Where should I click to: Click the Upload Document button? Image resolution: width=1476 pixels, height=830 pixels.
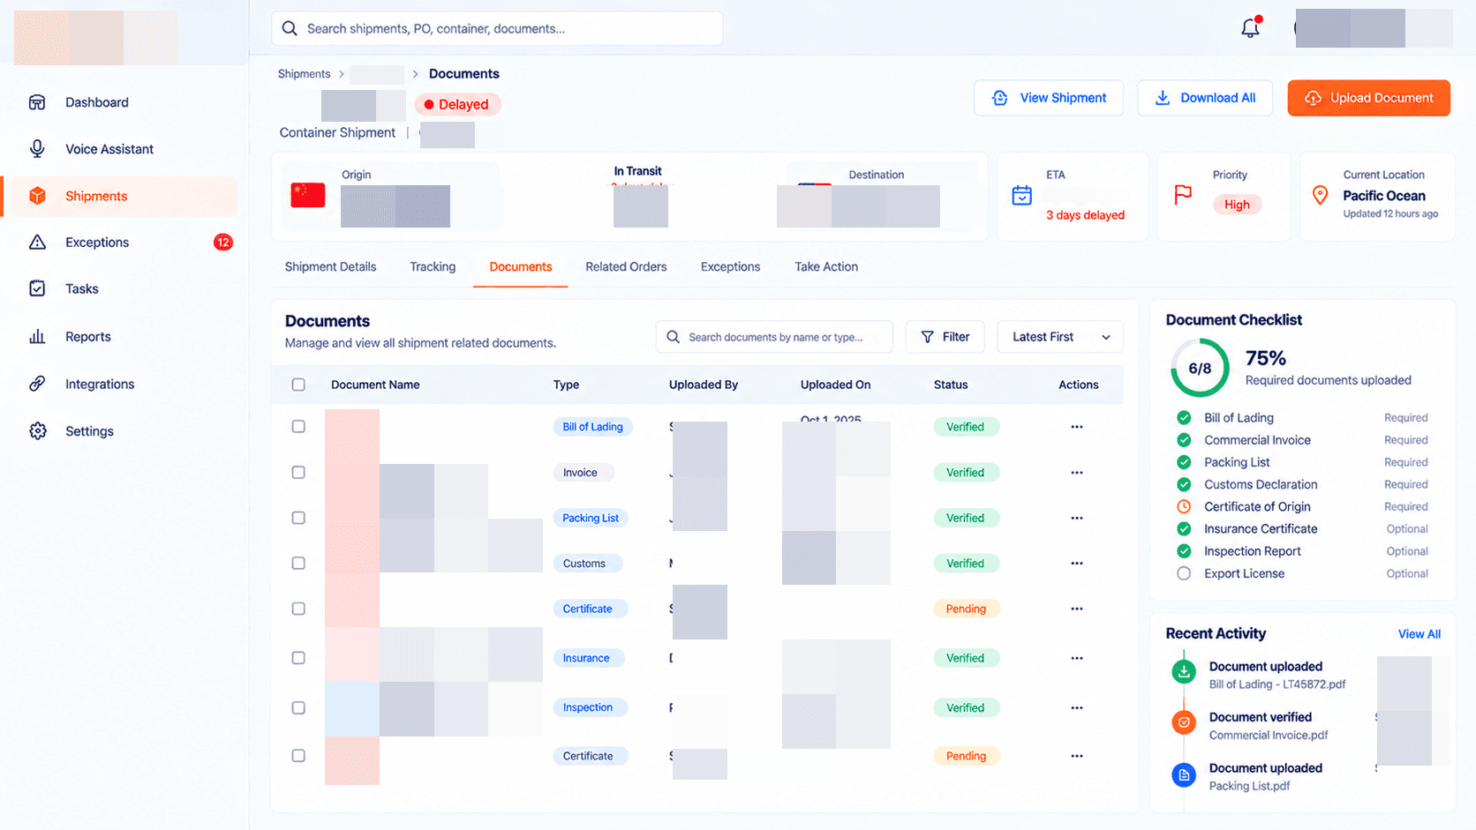tap(1369, 98)
